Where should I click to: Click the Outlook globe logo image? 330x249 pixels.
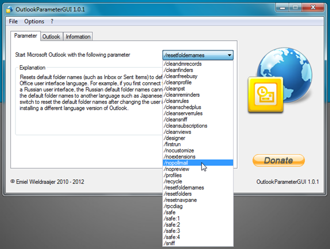coord(280,80)
